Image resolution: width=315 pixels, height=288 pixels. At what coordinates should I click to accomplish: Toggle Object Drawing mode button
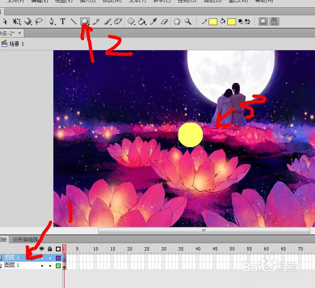[263, 21]
